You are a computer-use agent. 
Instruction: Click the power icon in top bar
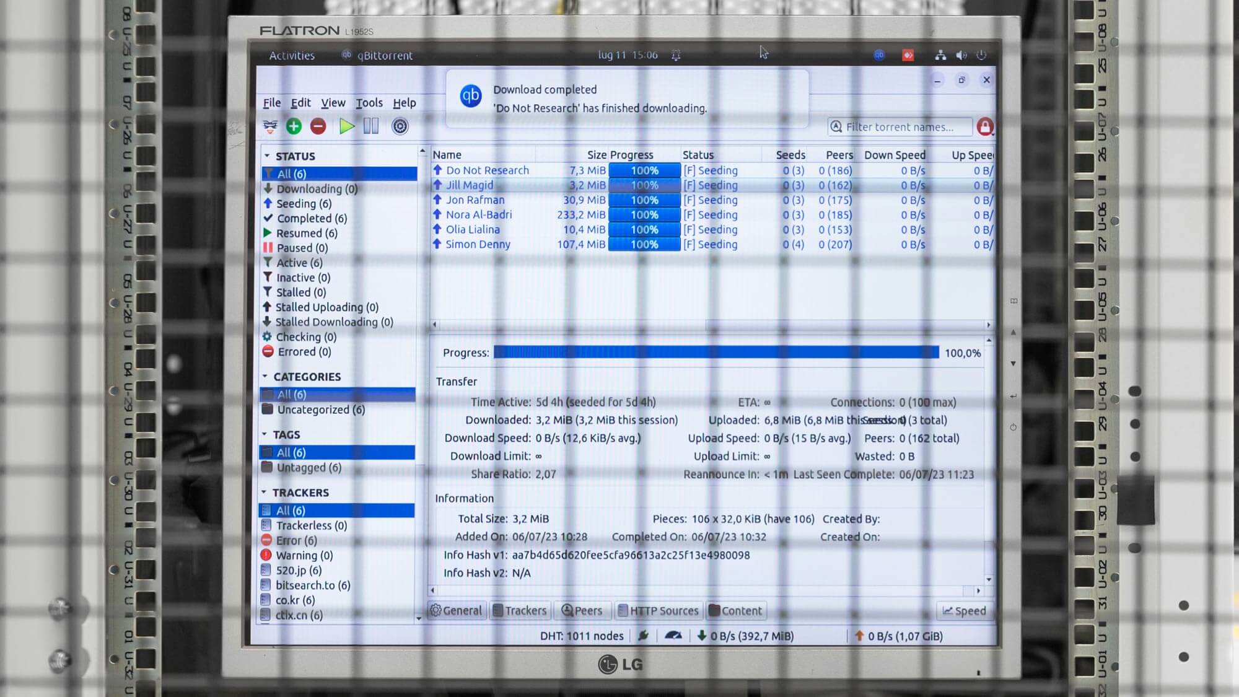pyautogui.click(x=981, y=55)
